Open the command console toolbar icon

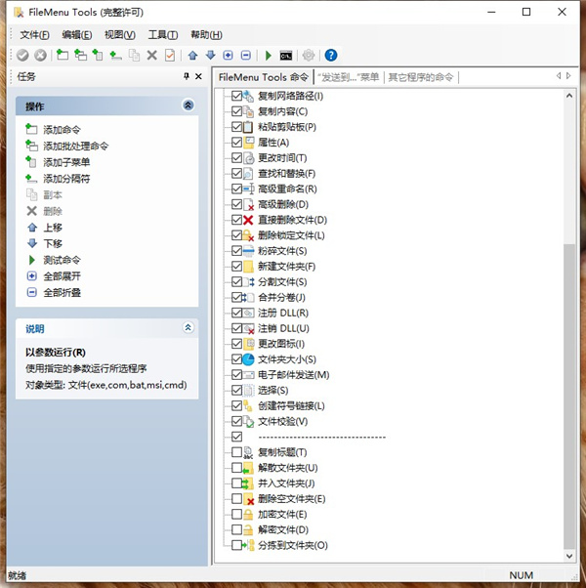286,56
